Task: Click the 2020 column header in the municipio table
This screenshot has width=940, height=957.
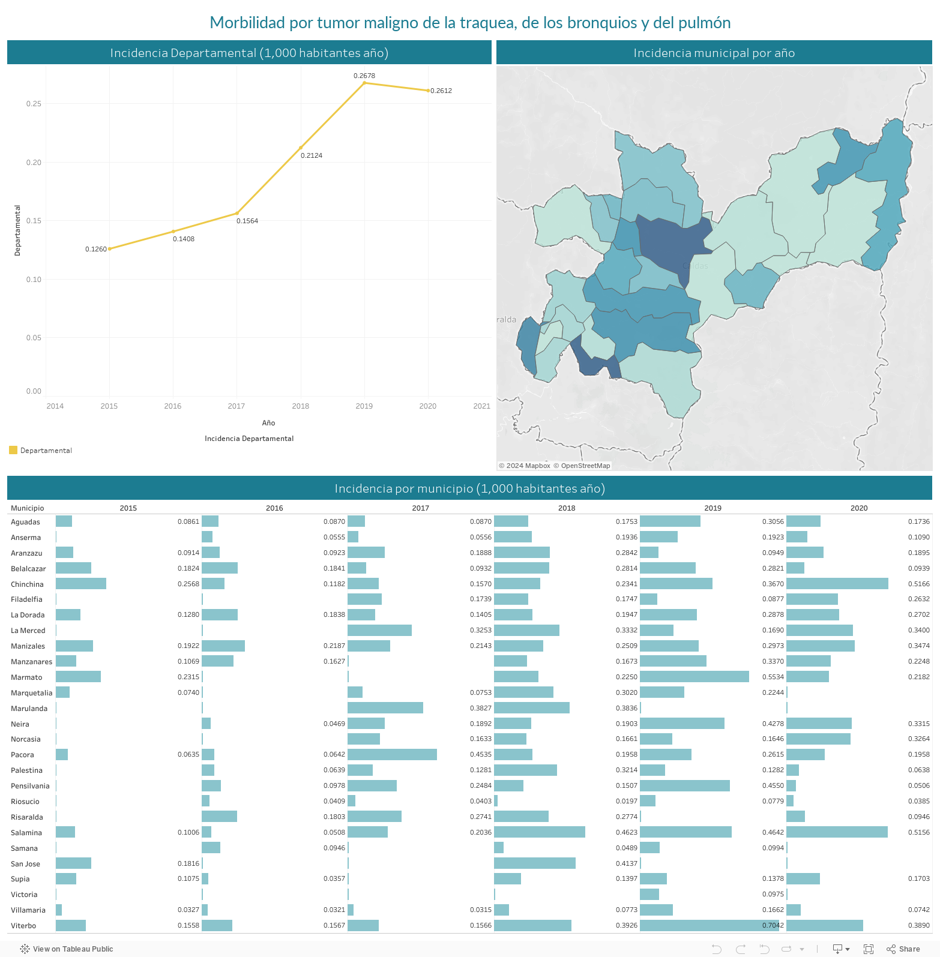Action: (859, 508)
